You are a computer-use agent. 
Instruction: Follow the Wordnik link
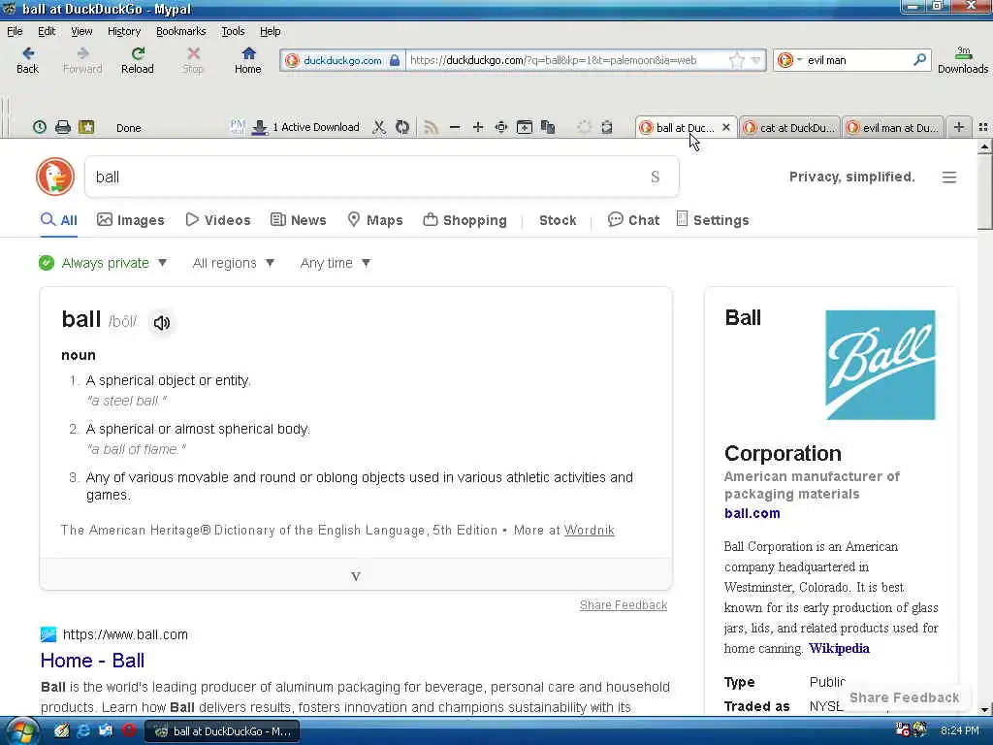pyautogui.click(x=589, y=531)
